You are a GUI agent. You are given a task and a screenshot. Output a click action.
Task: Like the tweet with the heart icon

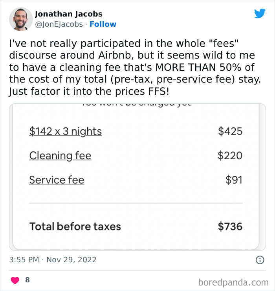coord(15,280)
